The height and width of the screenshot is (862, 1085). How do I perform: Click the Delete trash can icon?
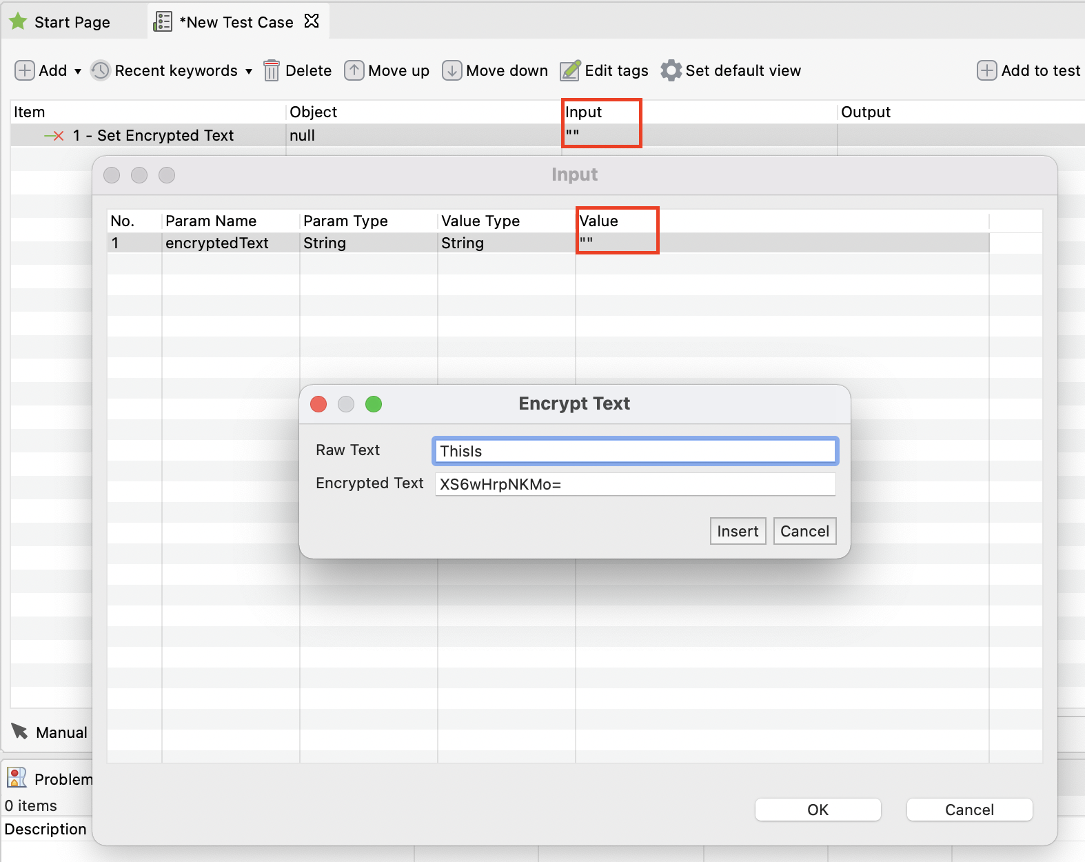[272, 70]
